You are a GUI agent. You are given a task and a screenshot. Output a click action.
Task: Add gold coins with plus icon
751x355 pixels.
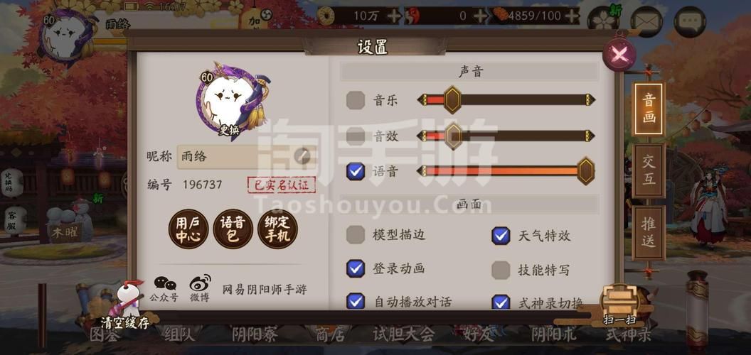393,16
